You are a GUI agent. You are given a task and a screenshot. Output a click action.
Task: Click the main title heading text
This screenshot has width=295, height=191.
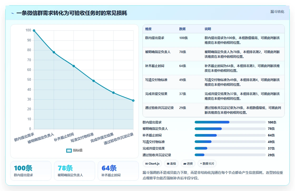(72, 13)
